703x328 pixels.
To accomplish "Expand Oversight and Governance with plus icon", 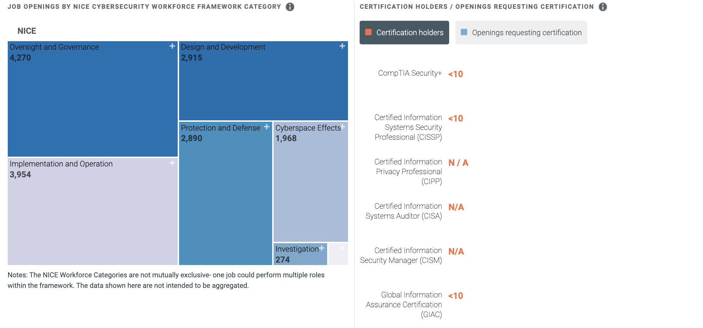I will pyautogui.click(x=172, y=46).
